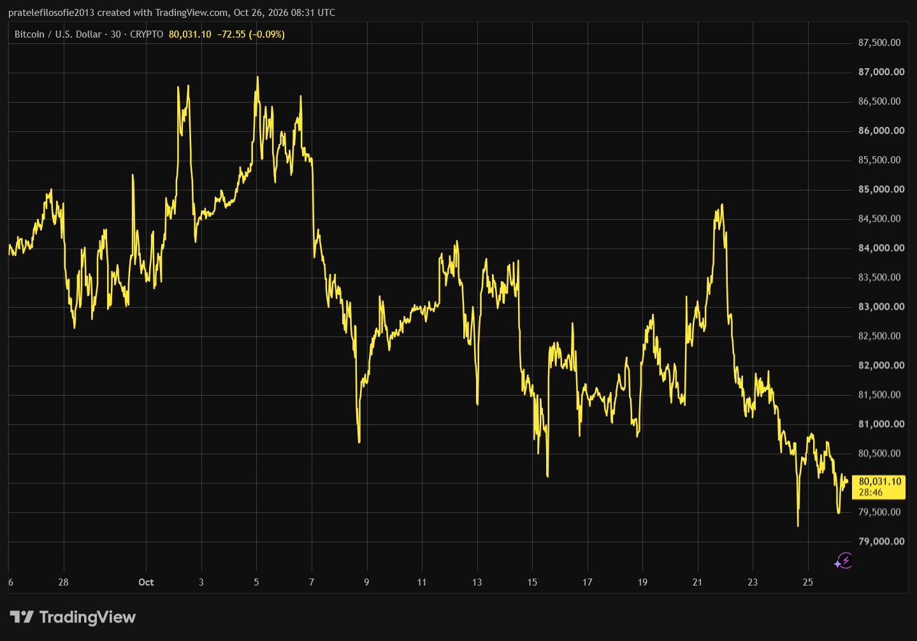Click the date label 15 on the time axis

tap(532, 582)
